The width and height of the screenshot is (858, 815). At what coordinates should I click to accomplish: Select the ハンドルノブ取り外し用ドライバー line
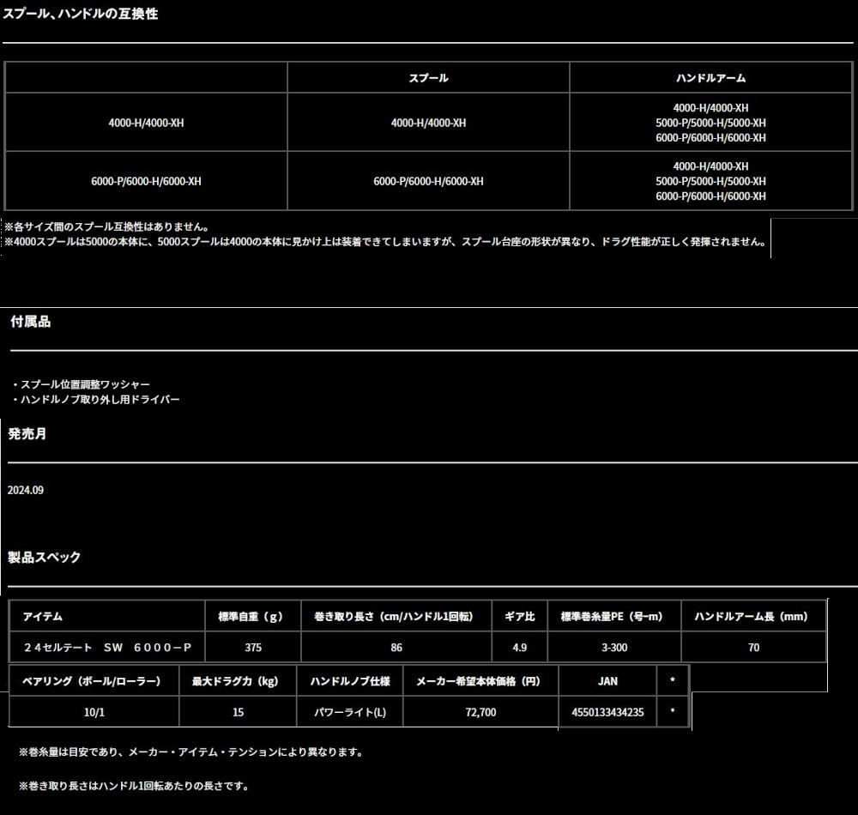pyautogui.click(x=96, y=399)
